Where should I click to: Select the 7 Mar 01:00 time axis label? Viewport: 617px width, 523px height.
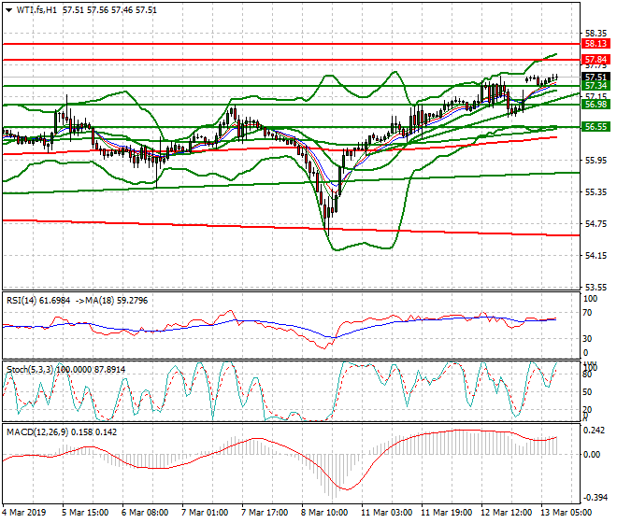[205, 513]
